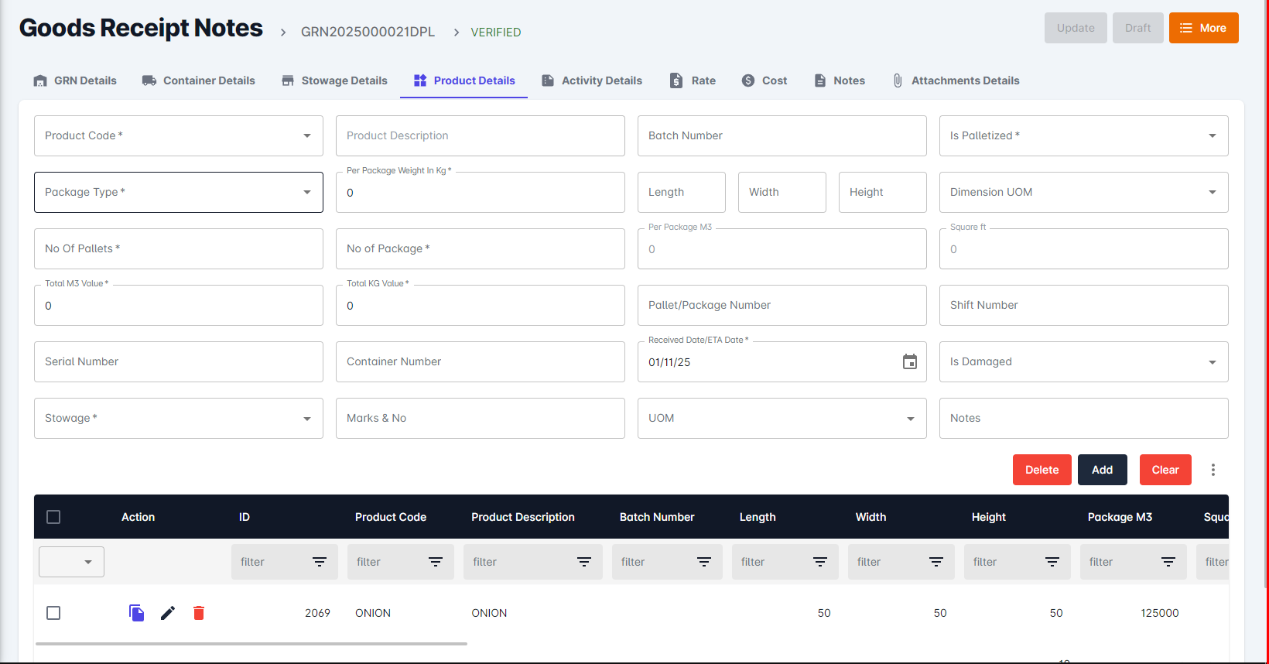Open the calendar picker for Received Date

909,362
